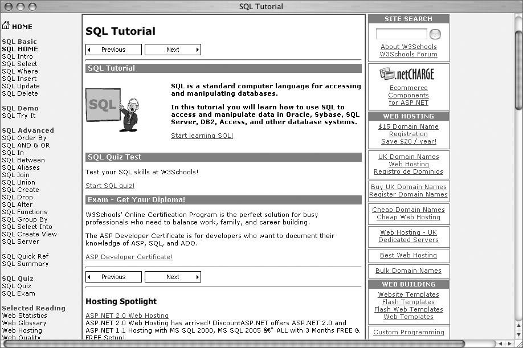
Task: Open the SQL Update chapter
Action: 21,86
